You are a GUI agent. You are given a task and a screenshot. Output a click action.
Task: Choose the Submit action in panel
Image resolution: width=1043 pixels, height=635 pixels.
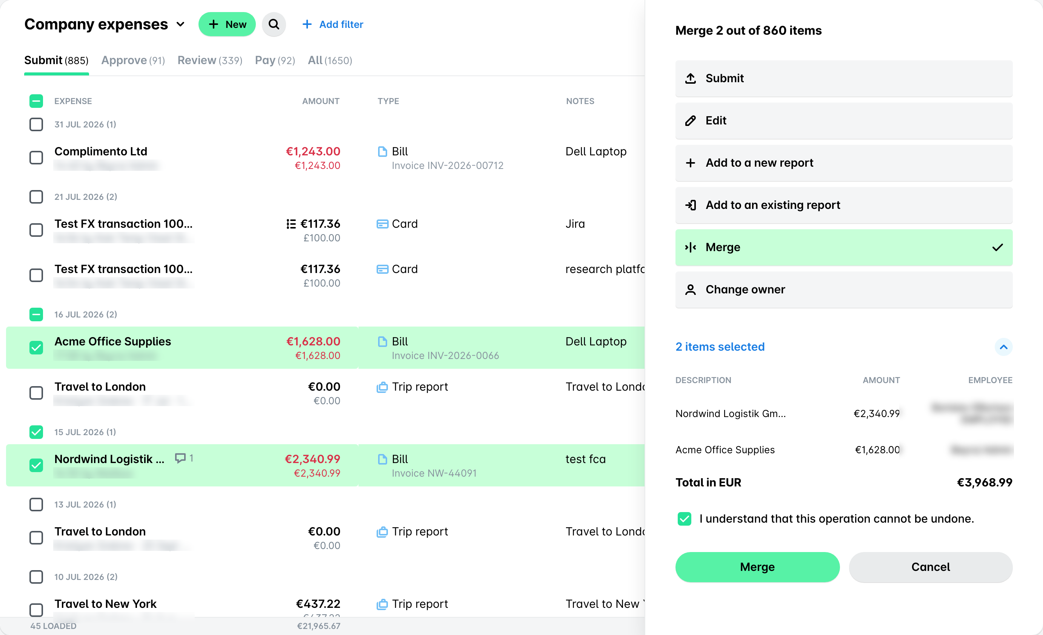[844, 78]
